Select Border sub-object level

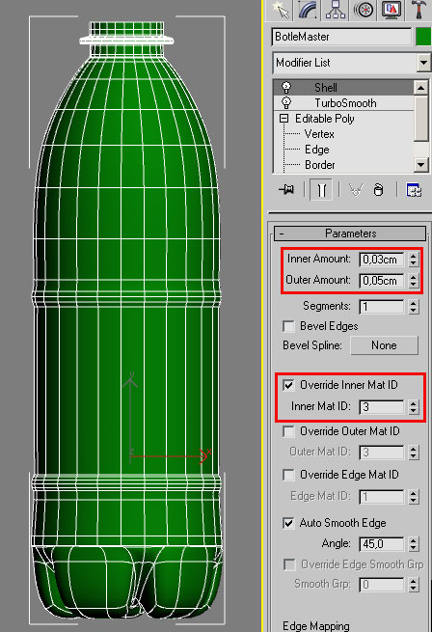[319, 165]
